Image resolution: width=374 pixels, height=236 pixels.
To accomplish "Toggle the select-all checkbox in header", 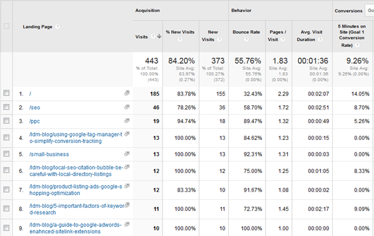I will (x=7, y=26).
